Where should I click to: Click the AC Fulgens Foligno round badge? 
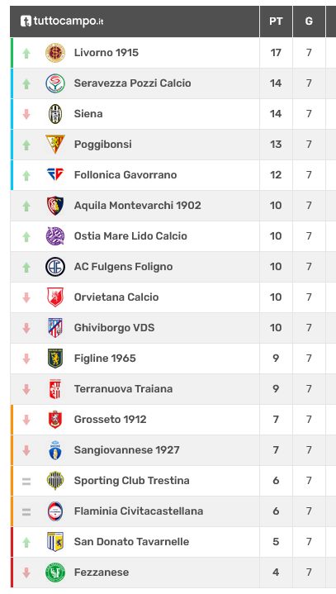55,267
